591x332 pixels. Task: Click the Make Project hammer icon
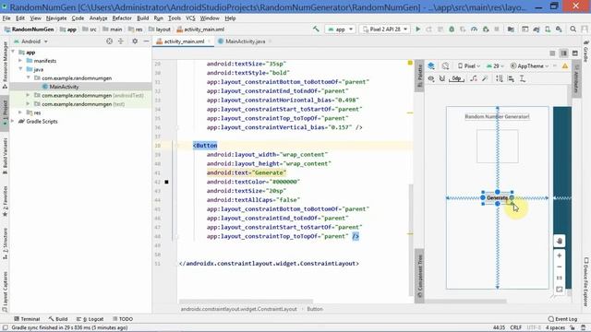click(x=316, y=29)
